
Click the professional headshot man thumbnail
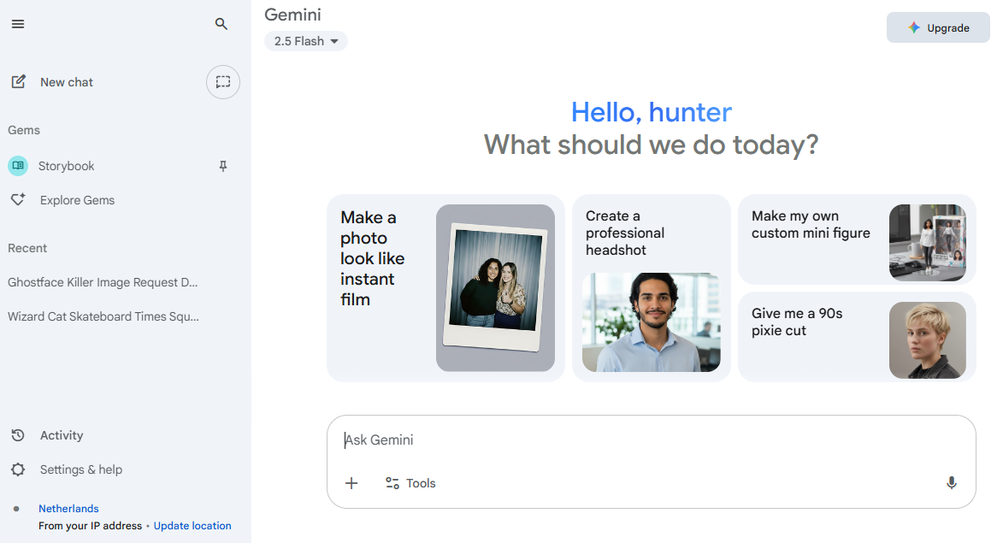pyautogui.click(x=652, y=322)
